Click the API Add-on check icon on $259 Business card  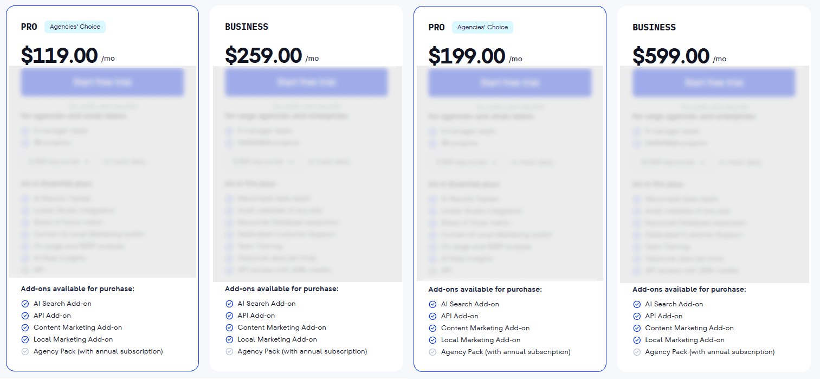pyautogui.click(x=229, y=315)
